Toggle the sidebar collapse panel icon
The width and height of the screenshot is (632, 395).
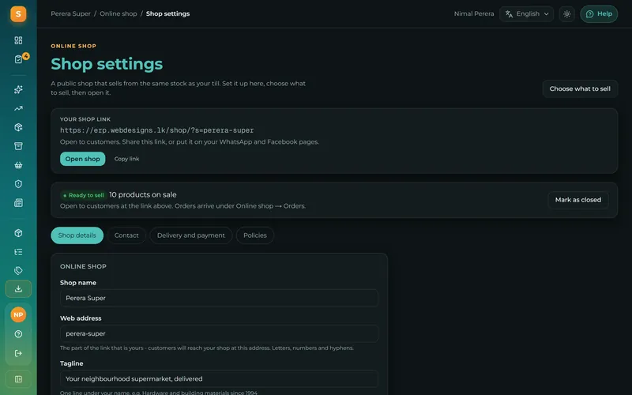tap(18, 379)
